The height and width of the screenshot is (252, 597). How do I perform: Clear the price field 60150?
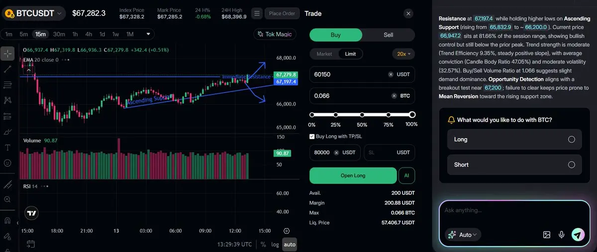click(x=391, y=75)
